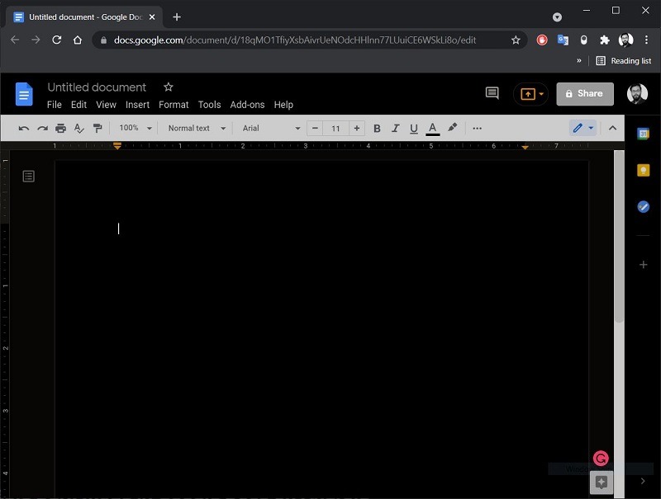The image size is (661, 499).
Task: Open the Help menu
Action: [x=283, y=105]
